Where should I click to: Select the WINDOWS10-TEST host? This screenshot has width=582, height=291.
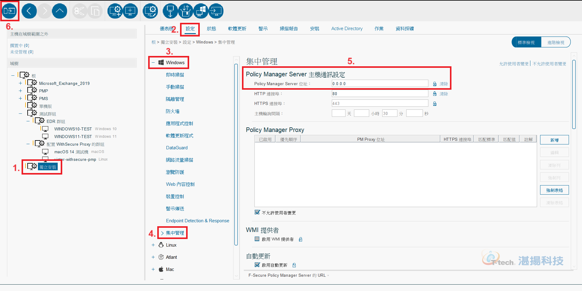pos(73,129)
